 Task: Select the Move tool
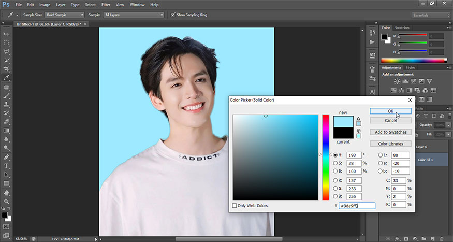pos(6,34)
